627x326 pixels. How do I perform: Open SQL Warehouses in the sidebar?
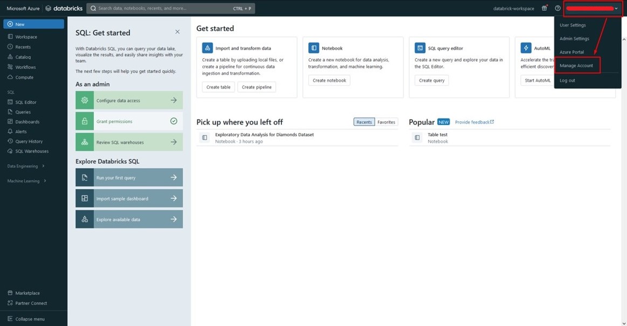click(28, 151)
